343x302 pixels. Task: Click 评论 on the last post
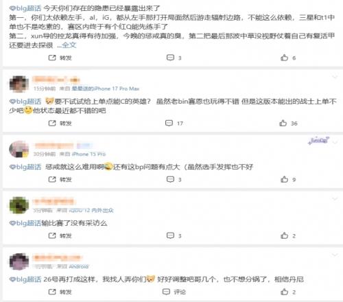174,292
